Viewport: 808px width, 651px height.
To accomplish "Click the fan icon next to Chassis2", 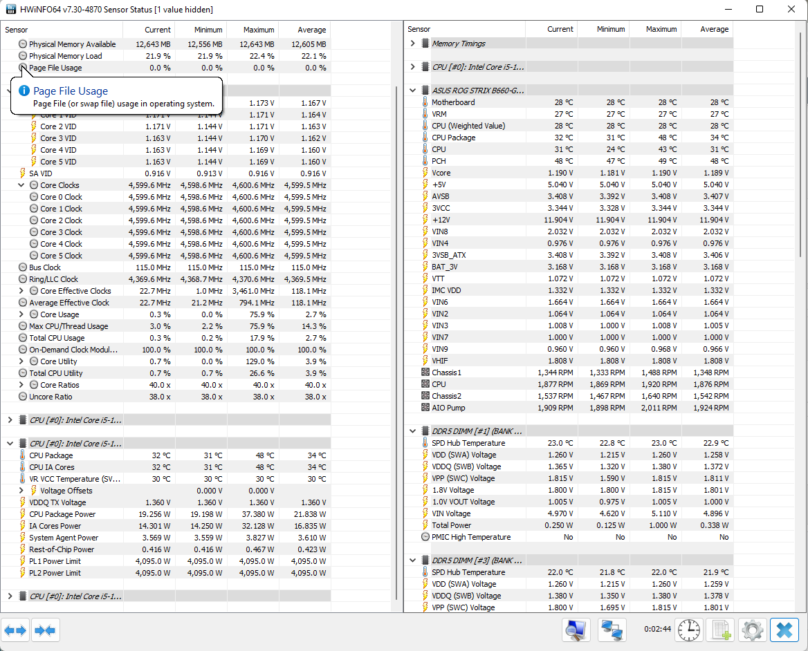I will pyautogui.click(x=425, y=396).
